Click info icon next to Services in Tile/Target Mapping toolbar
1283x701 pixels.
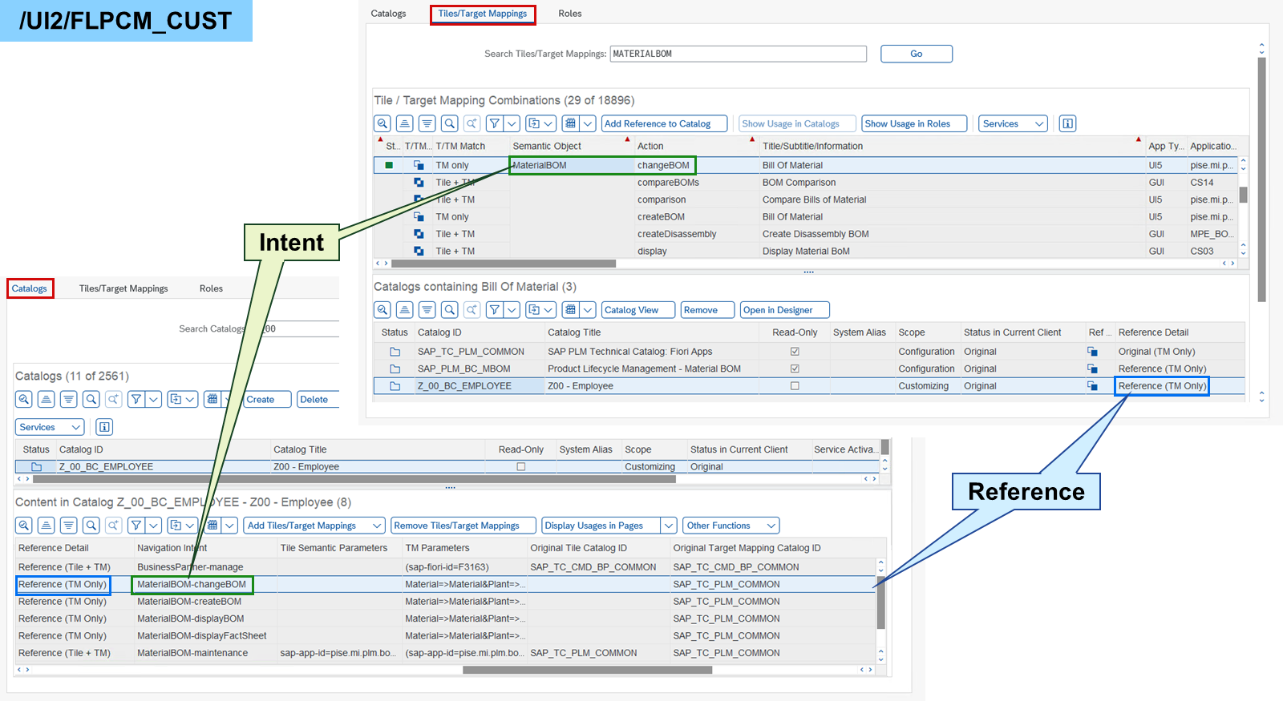(1067, 123)
